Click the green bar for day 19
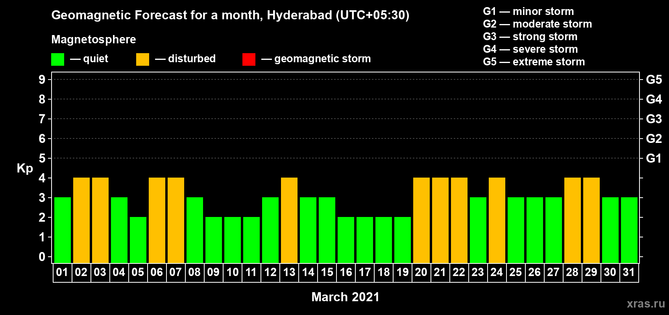Image resolution: width=669 pixels, height=315 pixels. (403, 240)
